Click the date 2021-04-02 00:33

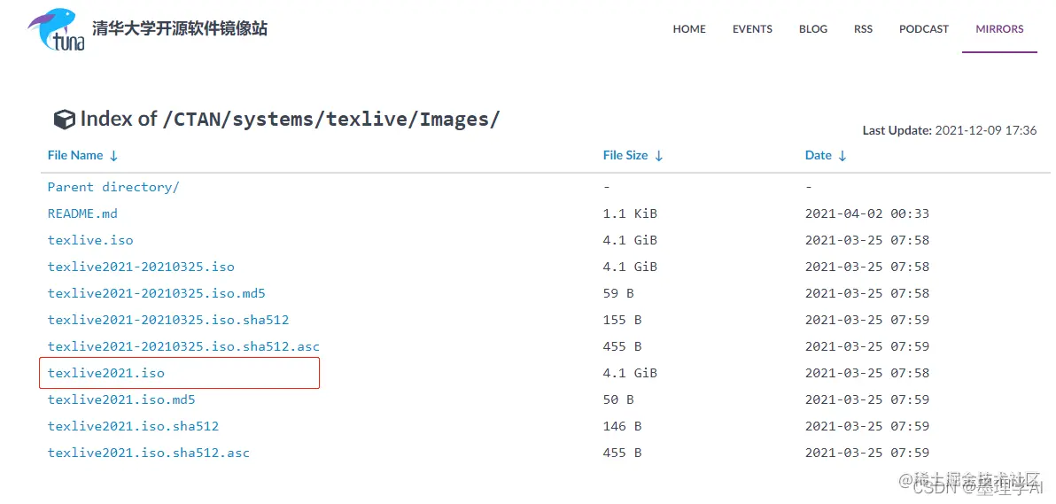[x=866, y=213]
